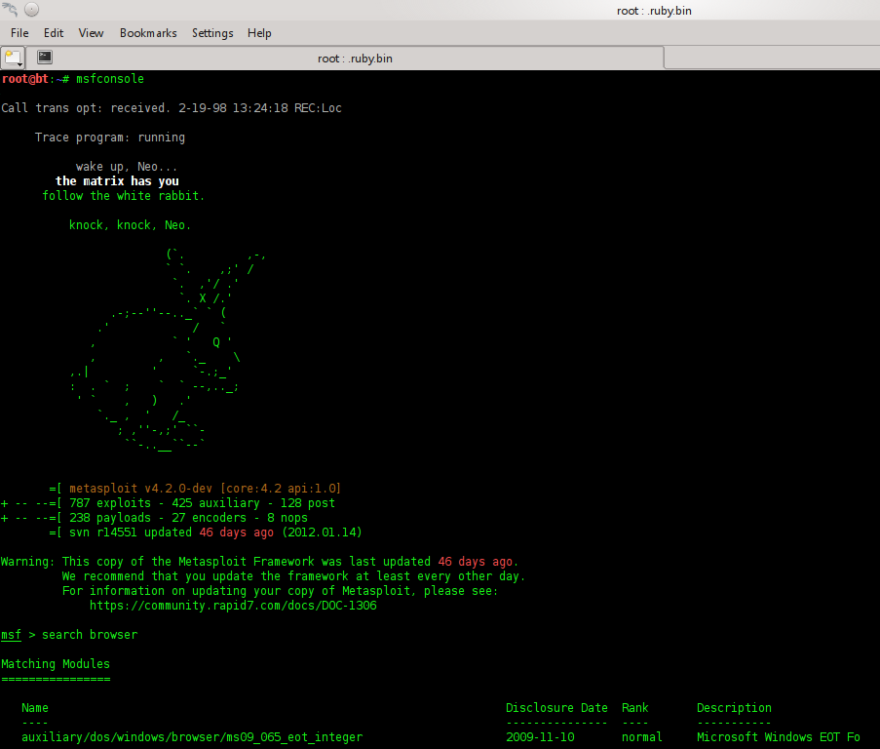Click the Metasploit v4.2.0-dev banner line

(193, 488)
